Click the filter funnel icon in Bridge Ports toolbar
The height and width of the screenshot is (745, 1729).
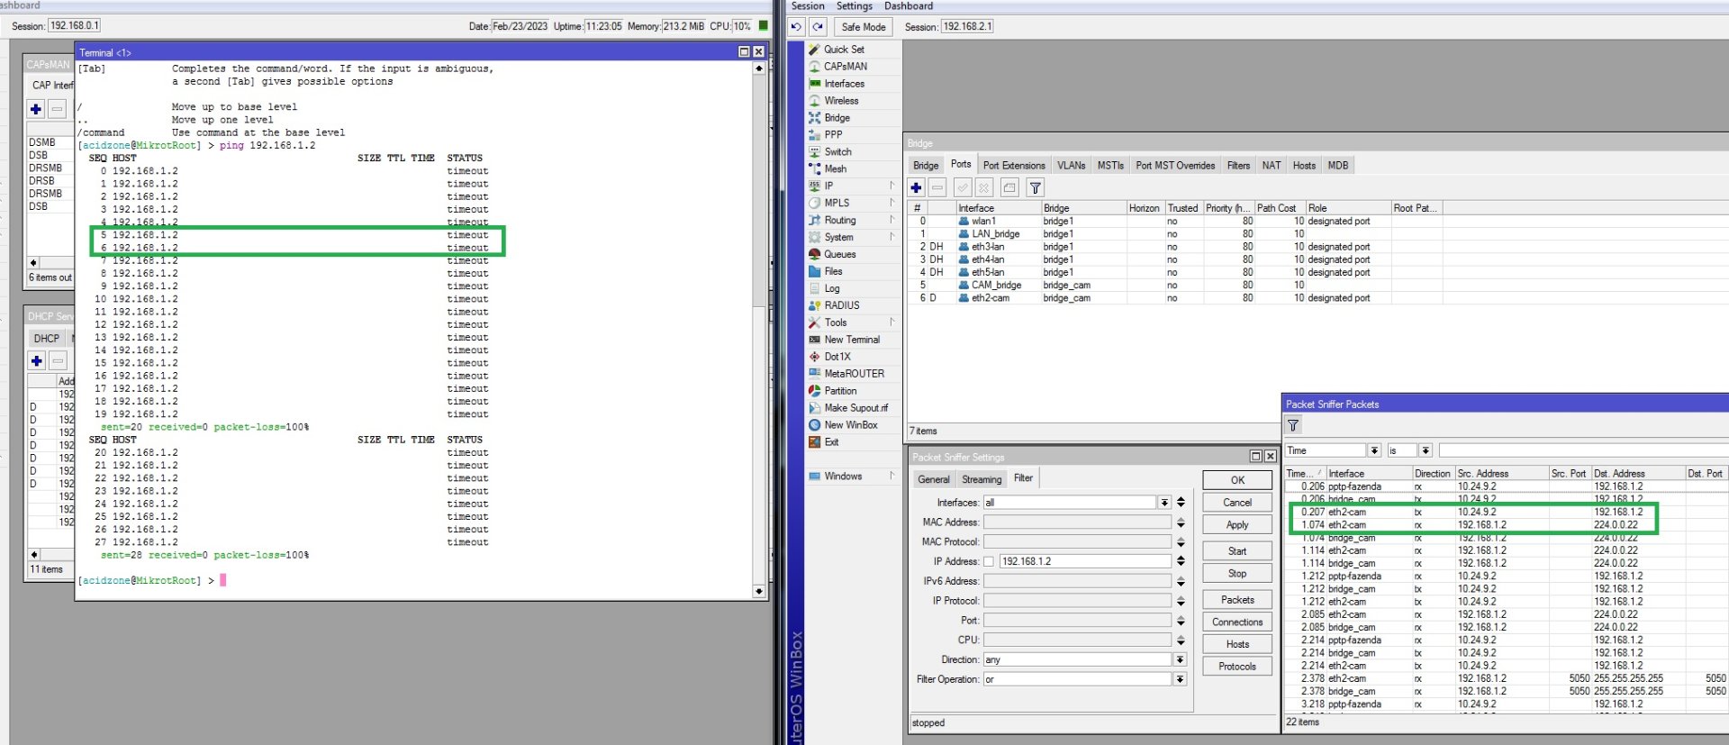point(1036,187)
